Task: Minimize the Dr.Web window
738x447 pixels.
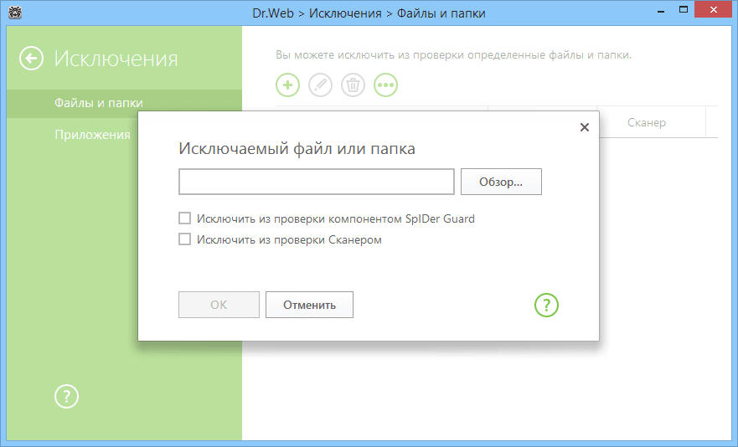Action: click(x=661, y=11)
